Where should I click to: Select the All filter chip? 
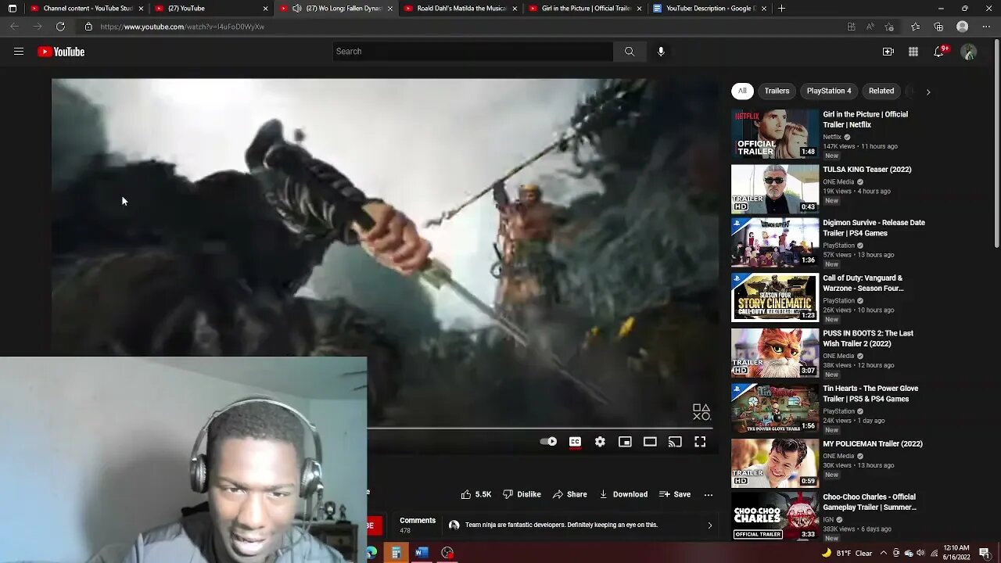click(742, 91)
